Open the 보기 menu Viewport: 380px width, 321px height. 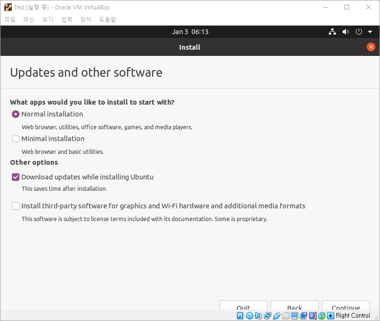[x=48, y=19]
